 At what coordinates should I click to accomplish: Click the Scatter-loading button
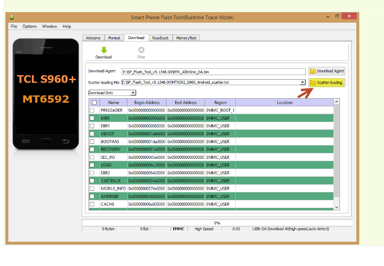tap(327, 83)
